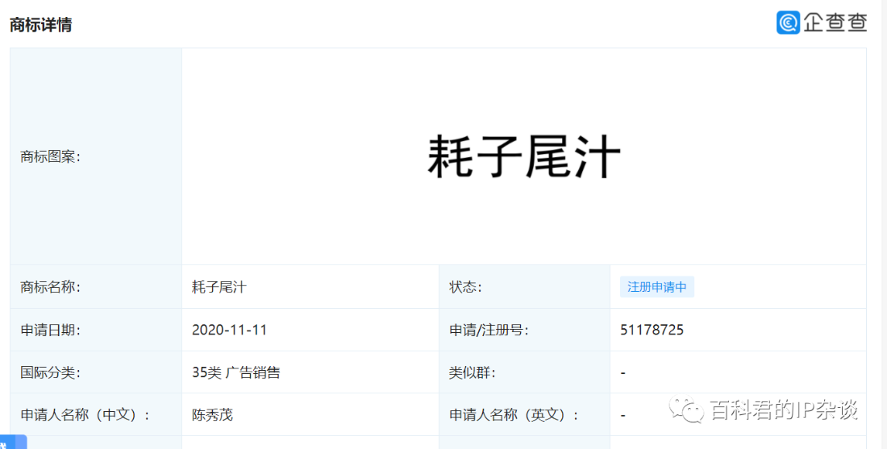Click the 申请人名称（中文） label
The height and width of the screenshot is (449, 887).
pos(85,415)
